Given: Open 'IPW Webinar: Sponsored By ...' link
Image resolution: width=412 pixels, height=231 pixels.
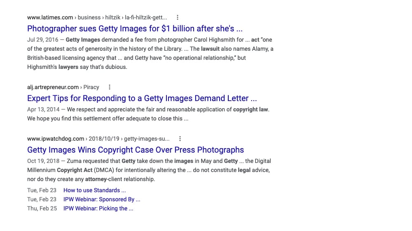Looking at the screenshot, I should 102,199.
